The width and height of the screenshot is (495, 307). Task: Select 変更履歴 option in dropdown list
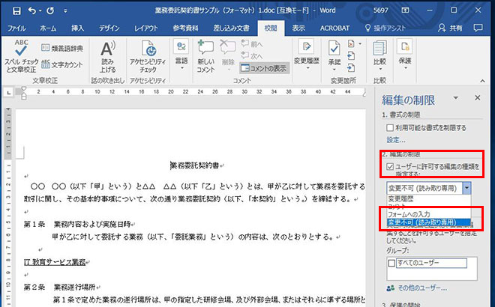click(402, 199)
